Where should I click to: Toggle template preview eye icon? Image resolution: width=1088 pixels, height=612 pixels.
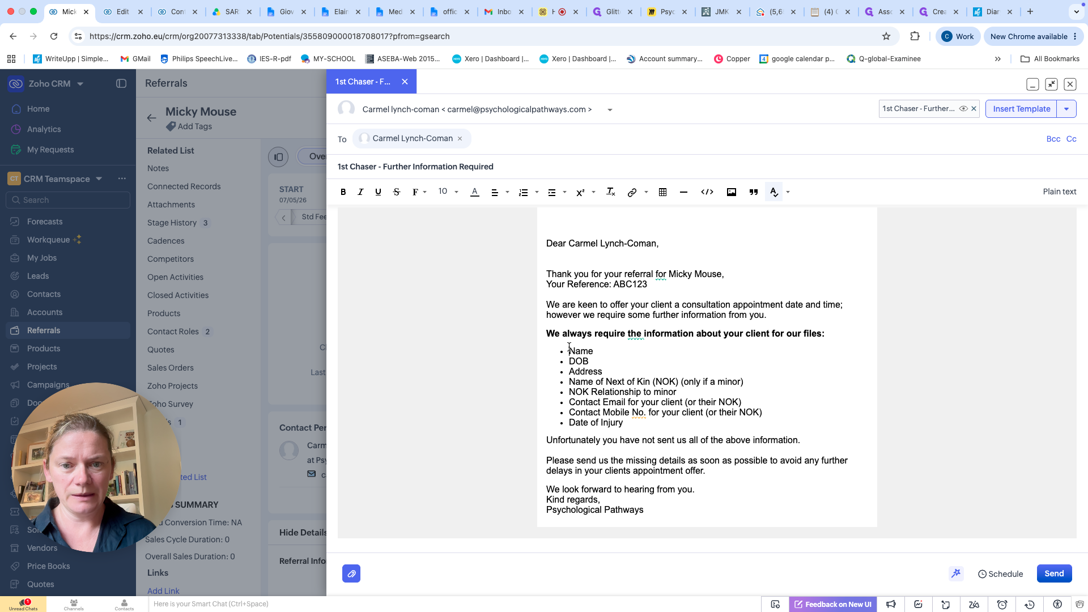(963, 109)
